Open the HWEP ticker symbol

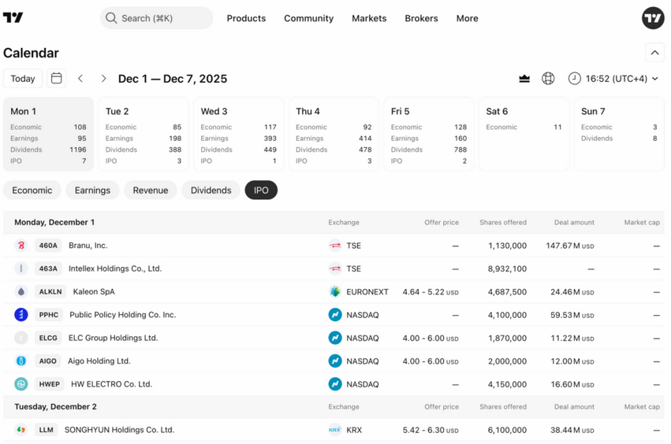pos(49,383)
